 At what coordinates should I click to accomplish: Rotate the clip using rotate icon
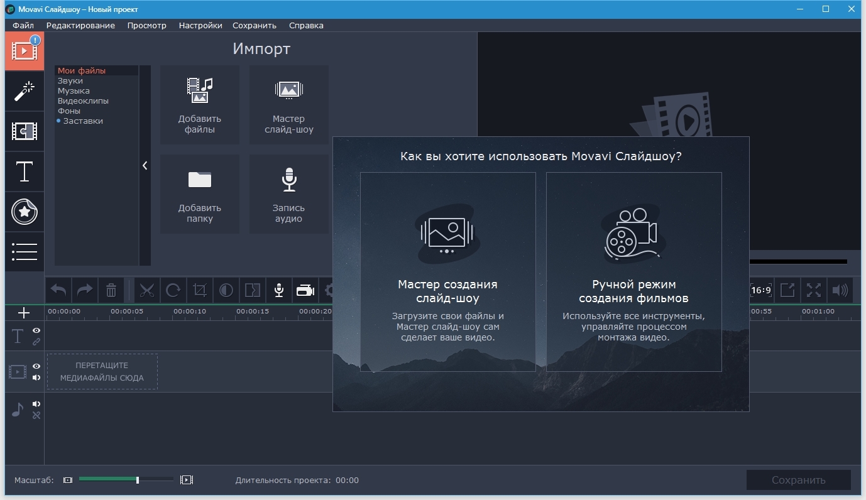click(x=173, y=290)
